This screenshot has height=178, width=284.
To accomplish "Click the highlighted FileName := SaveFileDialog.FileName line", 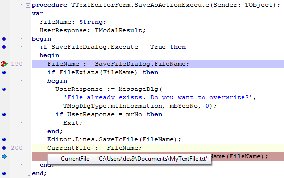I will 158,64.
